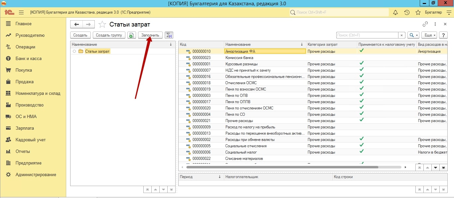454x198 pixels.
Task: Click the copy-item icon with green plus
Action: click(x=132, y=35)
